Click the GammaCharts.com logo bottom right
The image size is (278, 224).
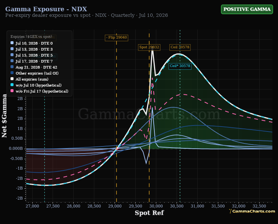point(252,211)
